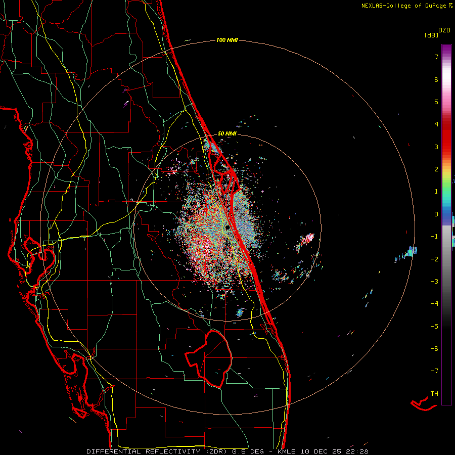Image resolution: width=455 pixels, height=455 pixels.
Task: Click the 1 value on color scale
Action: coord(436,192)
